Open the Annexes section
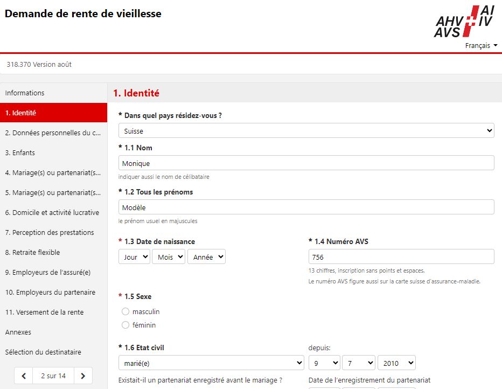Image resolution: width=502 pixels, height=389 pixels. (x=18, y=332)
